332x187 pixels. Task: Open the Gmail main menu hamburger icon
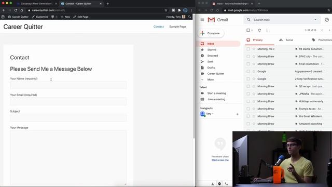coord(202,20)
